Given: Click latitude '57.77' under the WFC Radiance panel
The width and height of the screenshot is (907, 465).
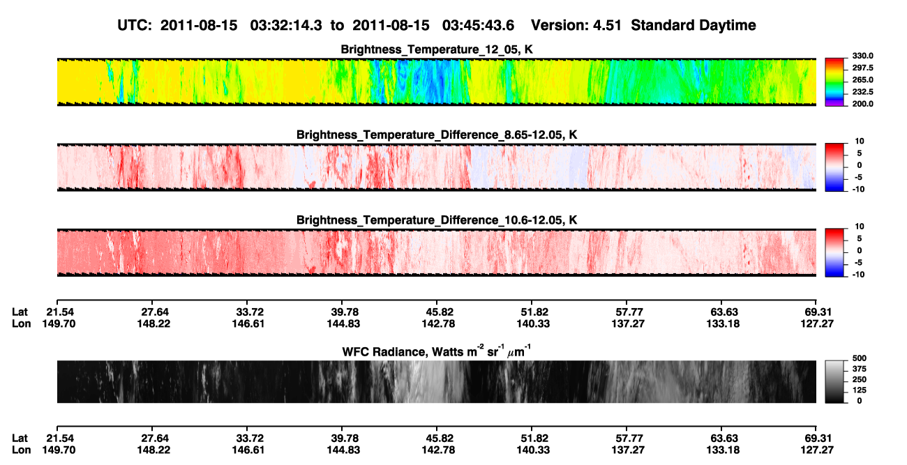Looking at the screenshot, I should point(631,438).
